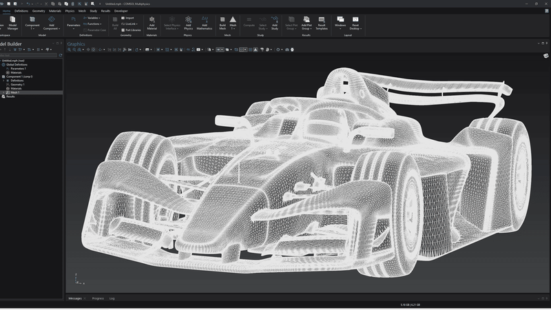Select Global Definitions in the model tree
Screen dimensions: 551x310
click(x=17, y=65)
